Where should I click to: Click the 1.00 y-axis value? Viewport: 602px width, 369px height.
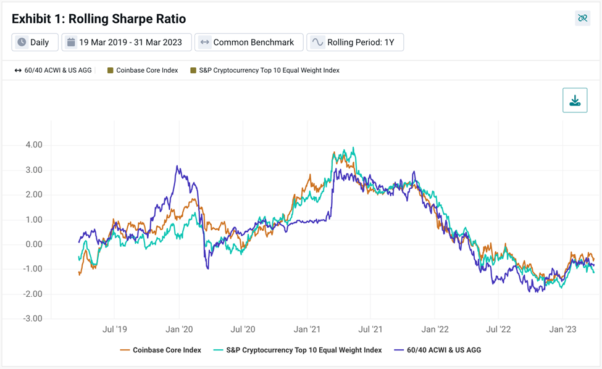34,220
